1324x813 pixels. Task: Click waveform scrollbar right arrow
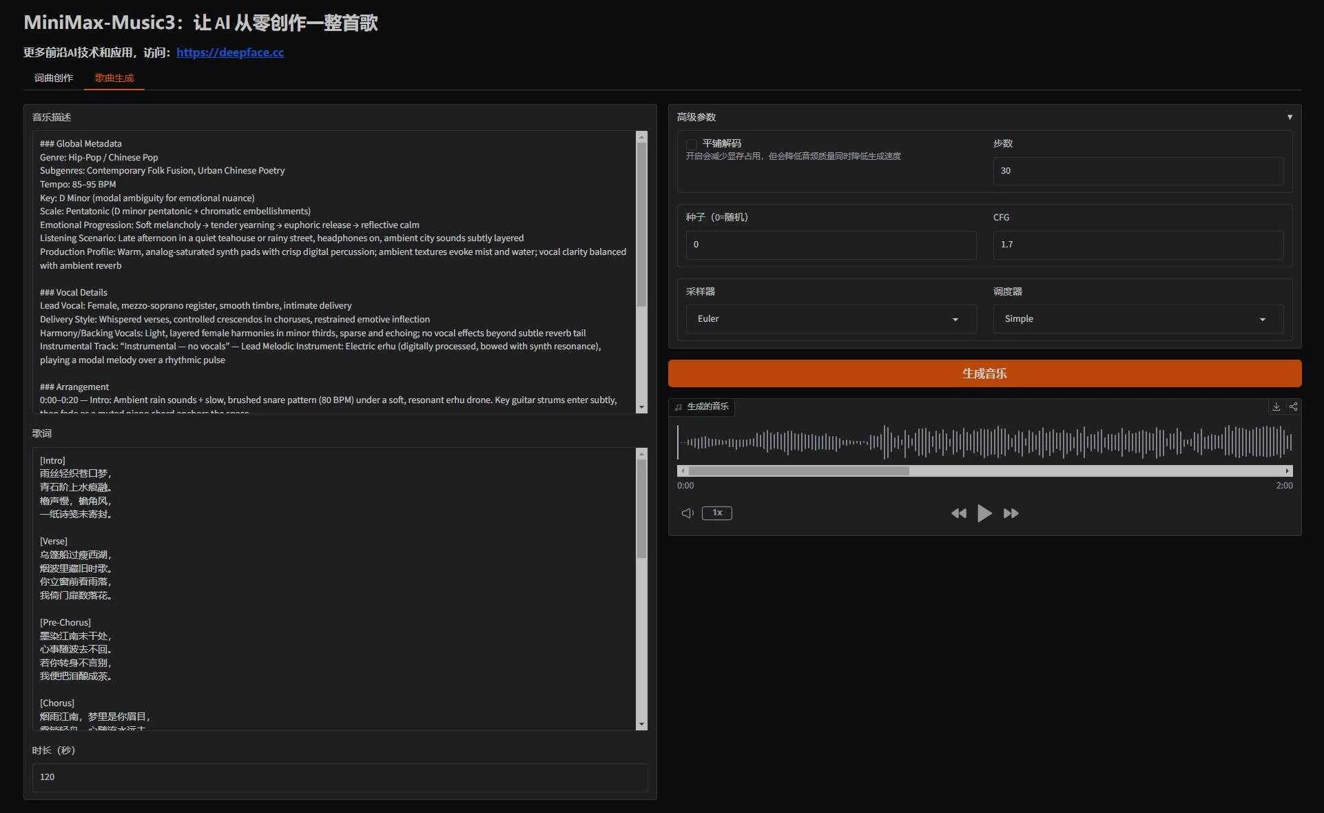(1287, 471)
